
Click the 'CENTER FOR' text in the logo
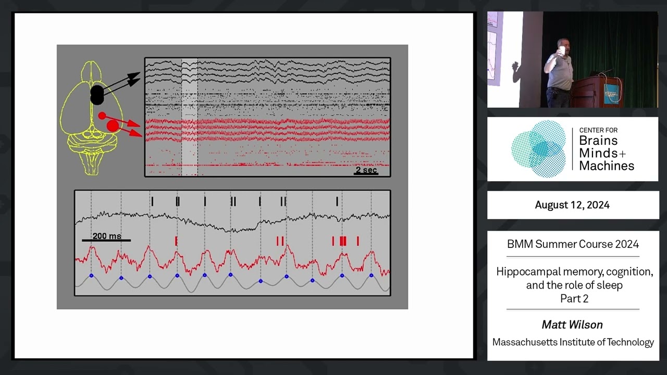coord(598,130)
